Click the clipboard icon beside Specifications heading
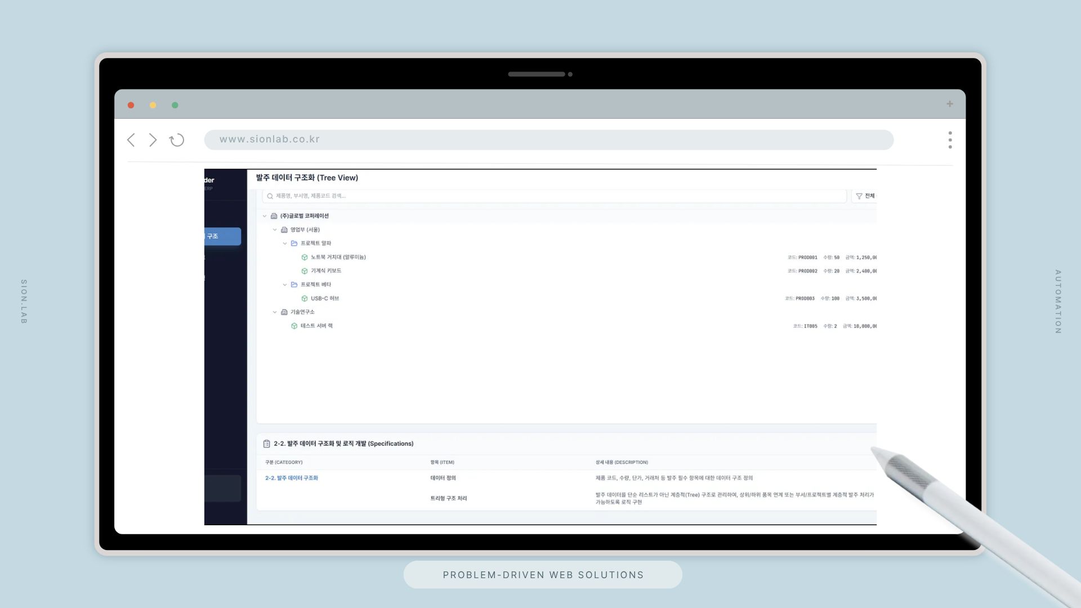This screenshot has height=608, width=1081. 267,444
